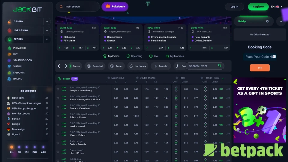
Task: Switch to the My Favorites tab
Action: point(175,56)
